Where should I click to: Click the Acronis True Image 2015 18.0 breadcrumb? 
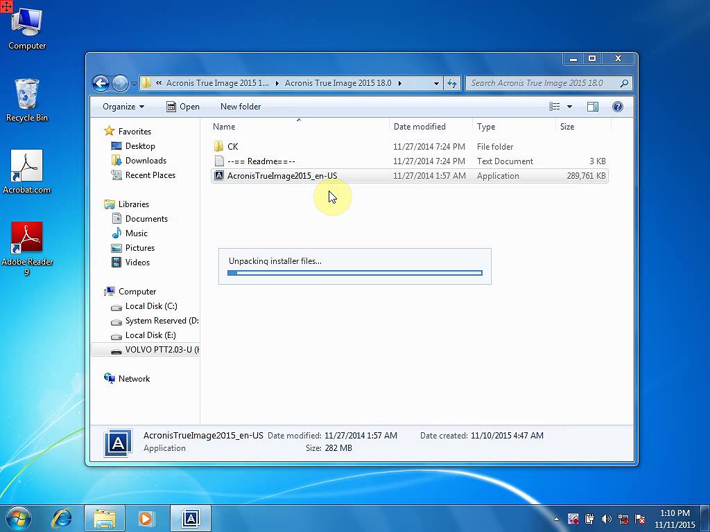coord(338,83)
